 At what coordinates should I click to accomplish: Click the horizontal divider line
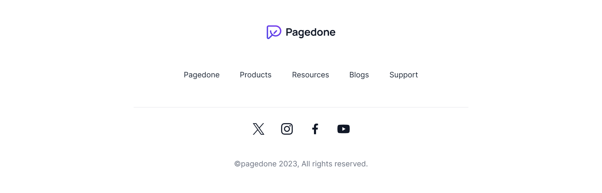point(301,107)
